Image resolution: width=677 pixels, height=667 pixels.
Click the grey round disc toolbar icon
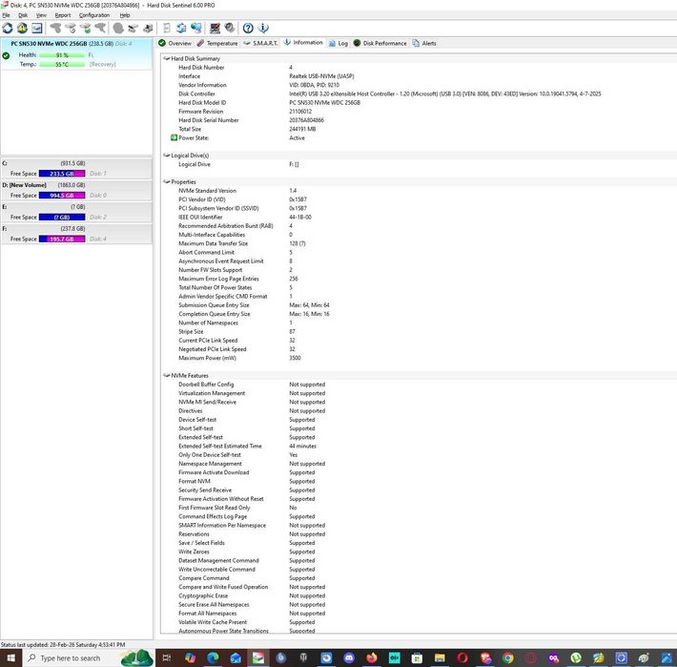[118, 29]
